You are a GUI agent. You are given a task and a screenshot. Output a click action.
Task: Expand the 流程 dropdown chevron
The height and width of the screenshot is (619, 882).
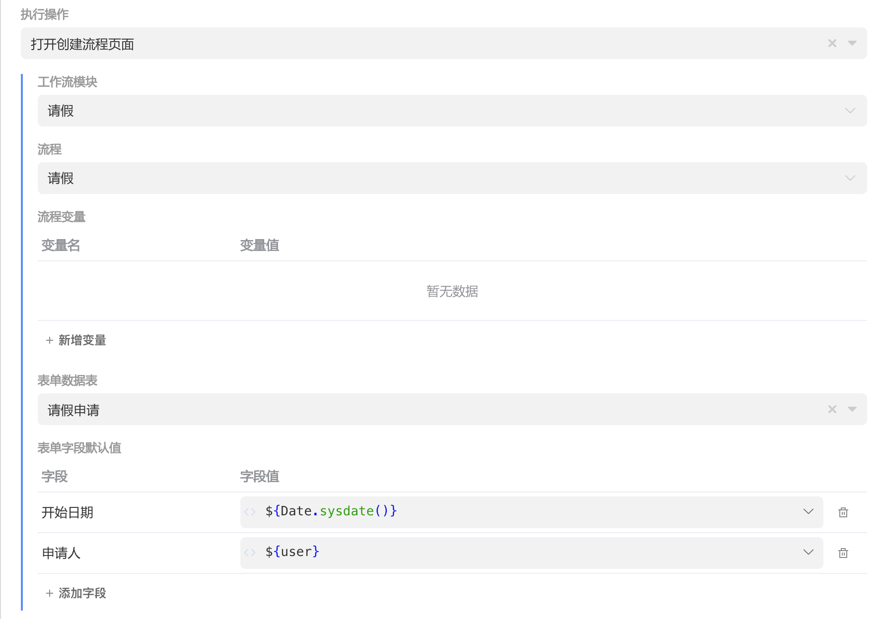[x=850, y=178]
